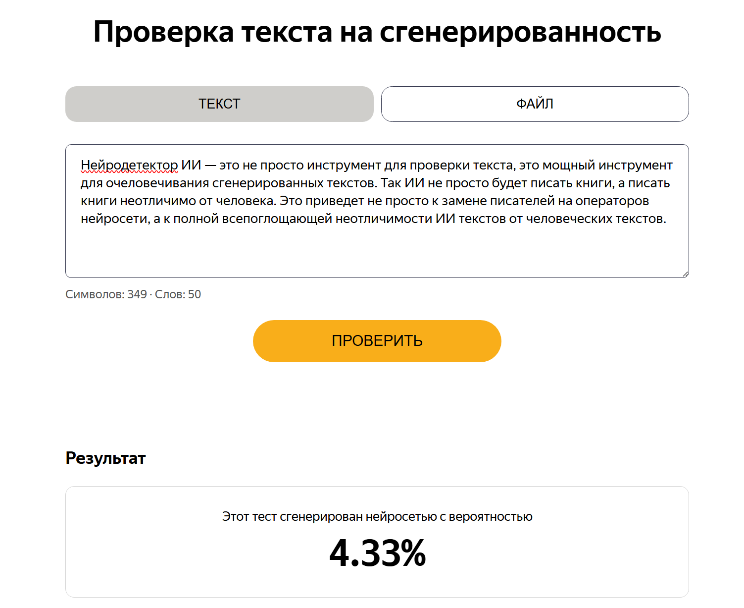Click the Символов: 349 counter
Screen dimensions: 744x608
pos(106,294)
